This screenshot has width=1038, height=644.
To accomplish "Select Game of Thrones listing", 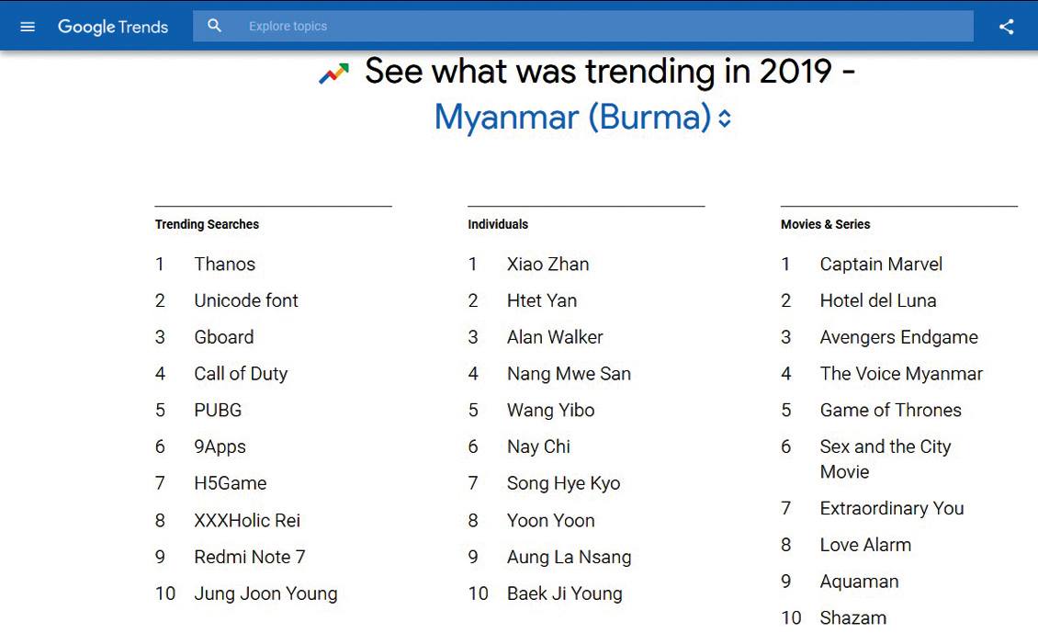I will [x=890, y=411].
